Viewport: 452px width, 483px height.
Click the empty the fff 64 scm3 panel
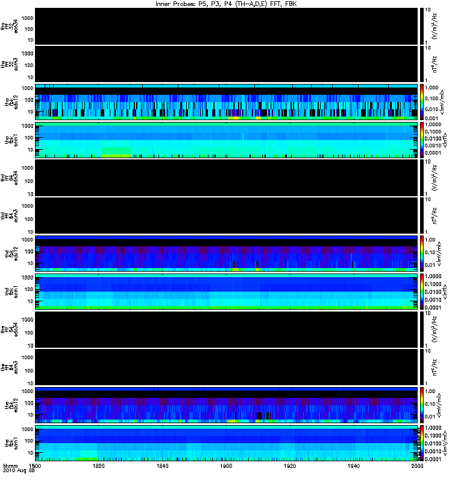coord(226,367)
